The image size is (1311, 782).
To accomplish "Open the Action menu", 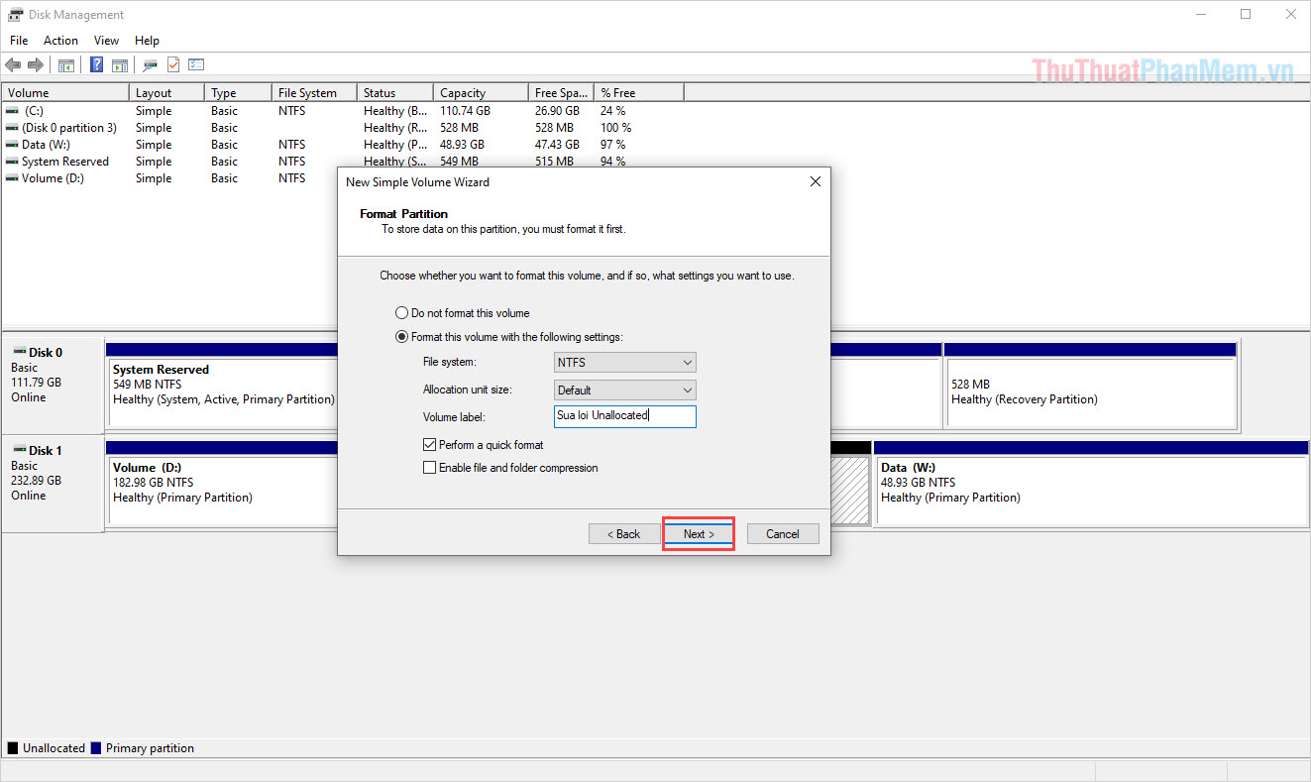I will click(60, 40).
